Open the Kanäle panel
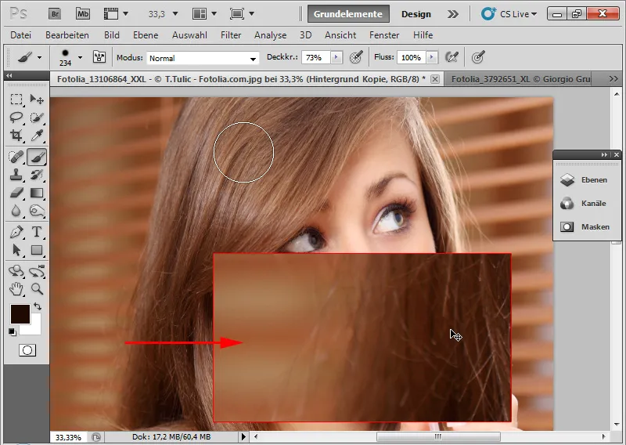Screen dimensions: 626x445 [x=587, y=204]
